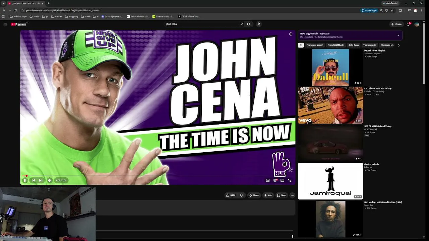Go back in the browser
The width and height of the screenshot is (429, 241).
[4, 10]
